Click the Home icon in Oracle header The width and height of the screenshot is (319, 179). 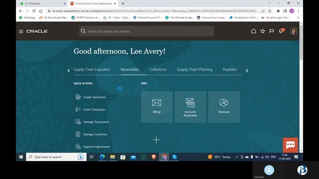[254, 31]
